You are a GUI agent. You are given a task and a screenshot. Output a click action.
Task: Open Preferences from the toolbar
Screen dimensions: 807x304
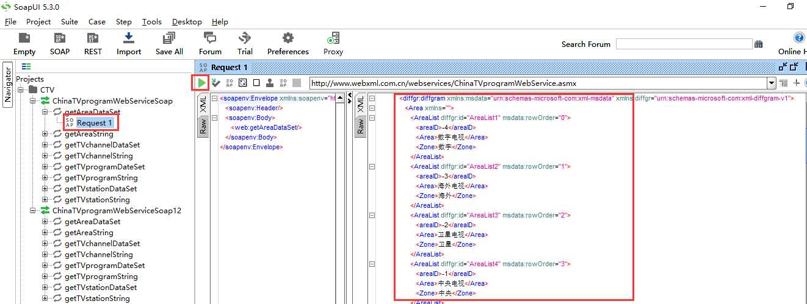[288, 38]
